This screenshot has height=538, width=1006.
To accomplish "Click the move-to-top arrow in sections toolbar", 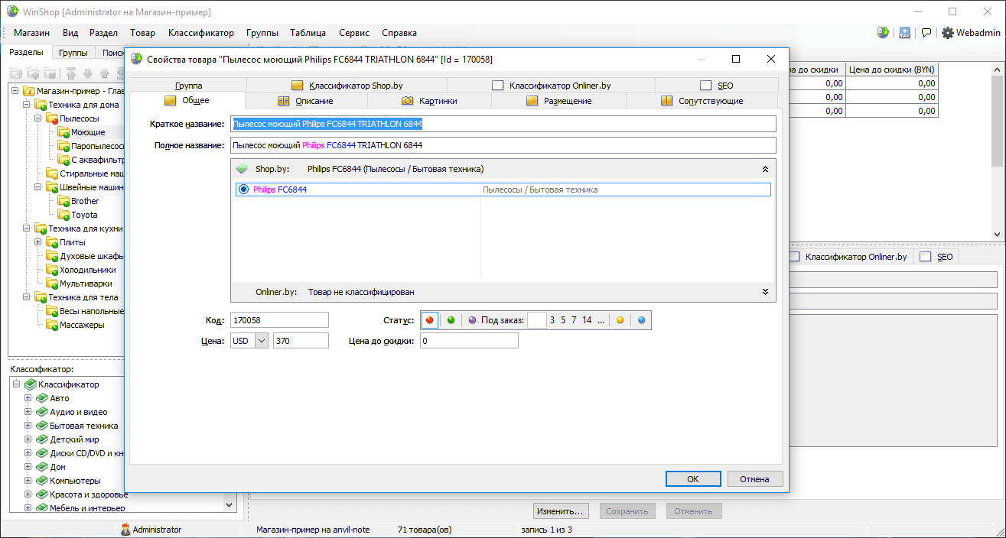I will pyautogui.click(x=70, y=73).
